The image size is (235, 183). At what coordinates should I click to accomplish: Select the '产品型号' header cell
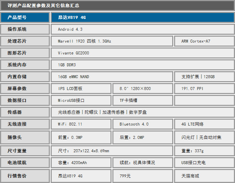tap(25, 17)
